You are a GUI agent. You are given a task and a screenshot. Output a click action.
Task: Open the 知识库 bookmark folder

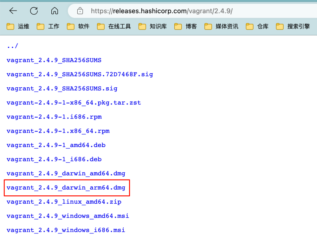point(153,26)
